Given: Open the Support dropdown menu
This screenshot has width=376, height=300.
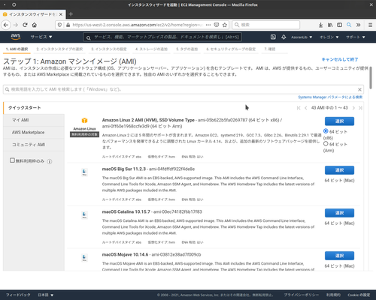Looking at the screenshot, I should (x=356, y=37).
